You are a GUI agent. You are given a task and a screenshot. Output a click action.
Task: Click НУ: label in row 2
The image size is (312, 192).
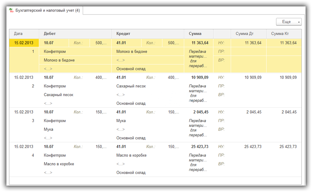221,78
